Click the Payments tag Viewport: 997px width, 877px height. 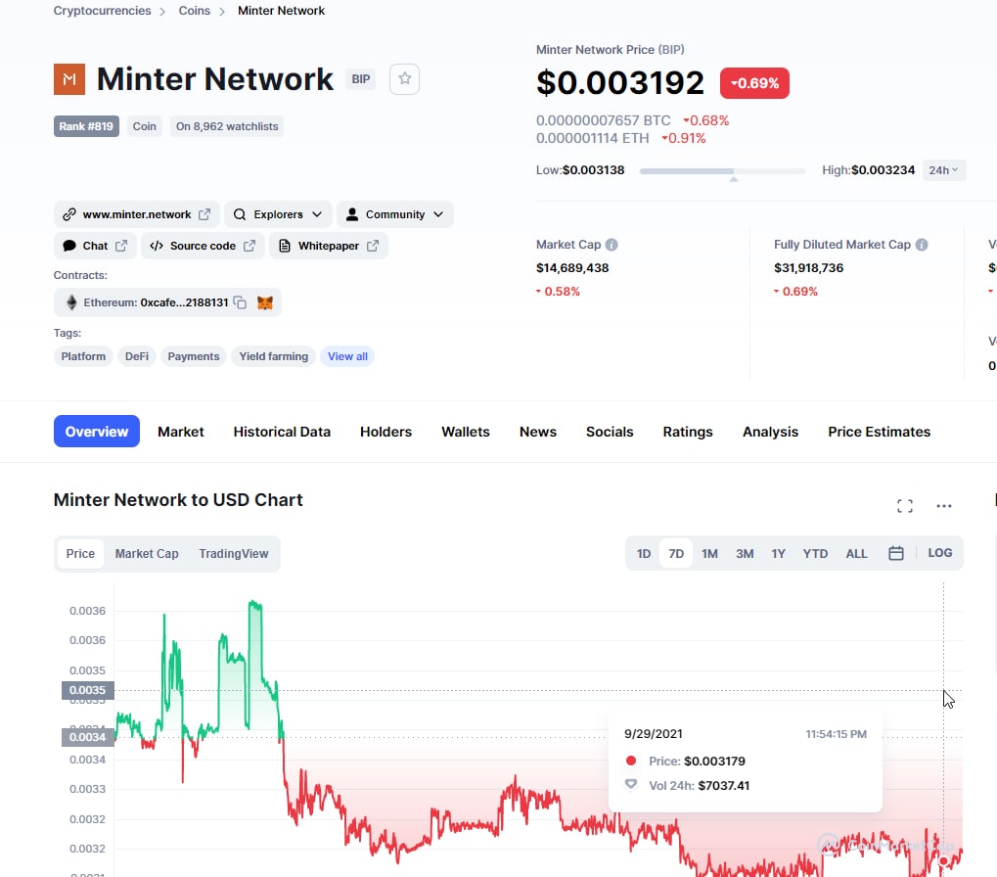click(194, 356)
